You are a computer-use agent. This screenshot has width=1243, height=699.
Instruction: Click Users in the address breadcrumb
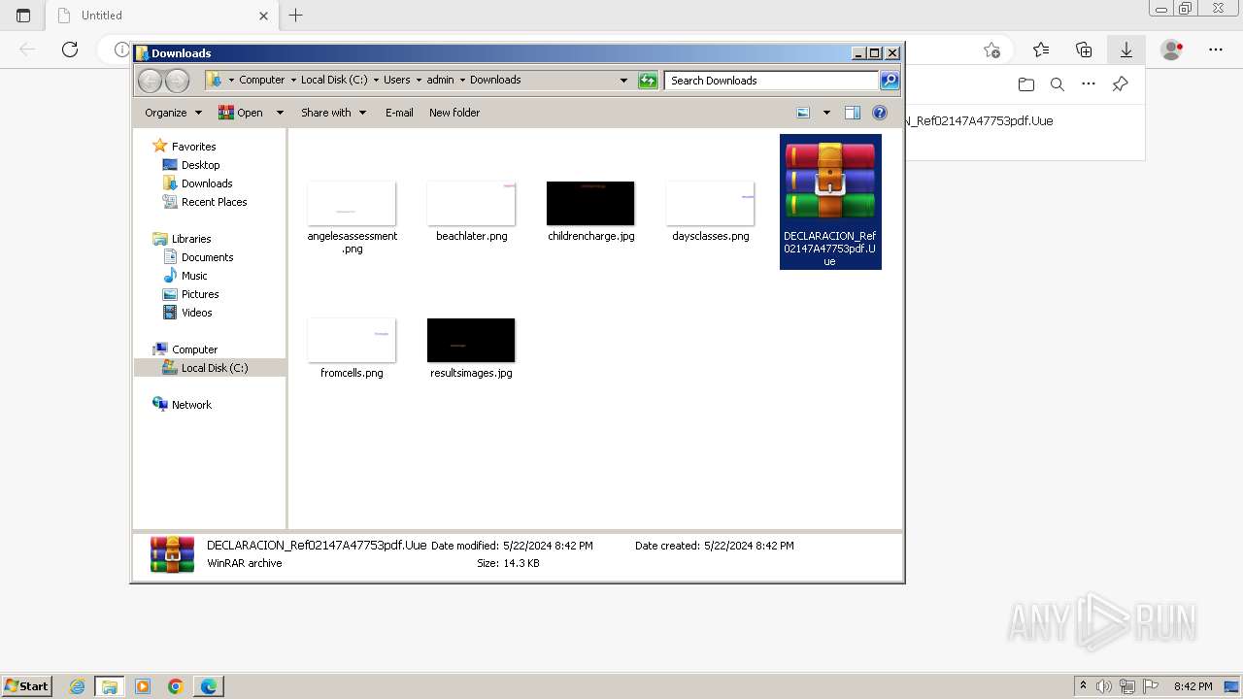[x=396, y=81]
